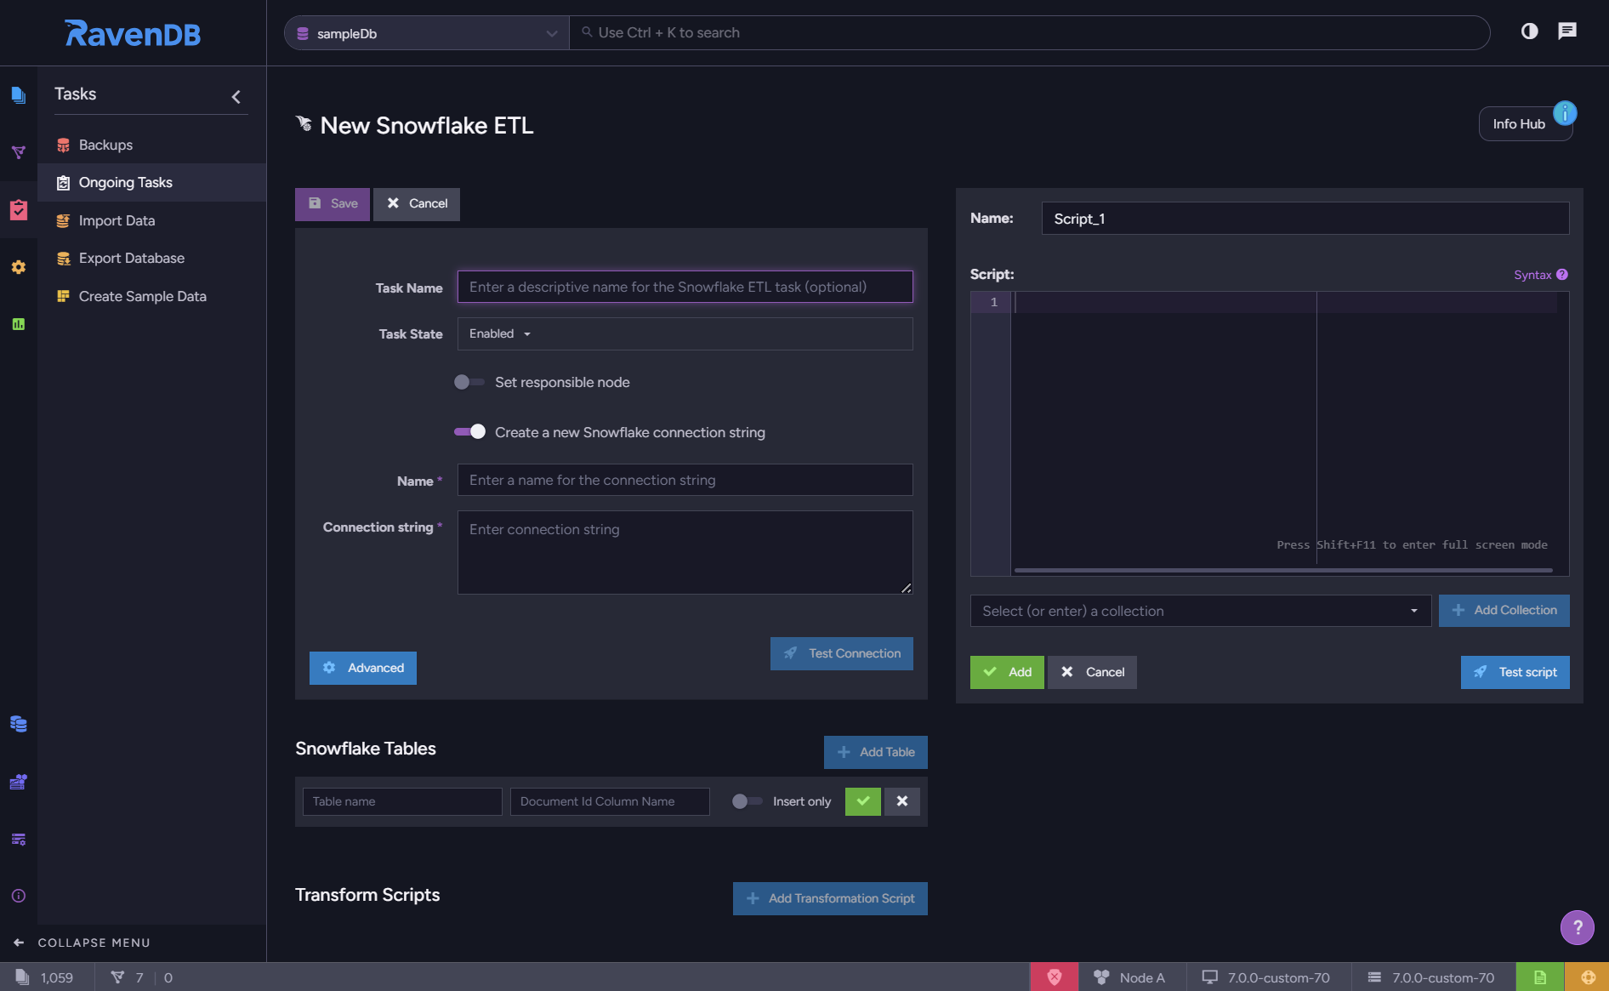Collapse the Tasks panel with the chevron
The height and width of the screenshot is (991, 1609).
(x=236, y=97)
